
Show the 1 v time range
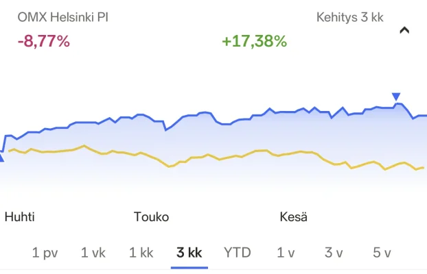coord(286,253)
